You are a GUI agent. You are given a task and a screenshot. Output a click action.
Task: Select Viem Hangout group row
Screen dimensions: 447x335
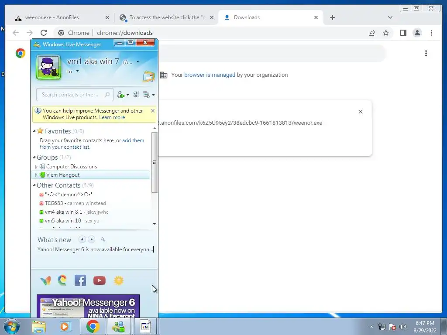(91, 175)
